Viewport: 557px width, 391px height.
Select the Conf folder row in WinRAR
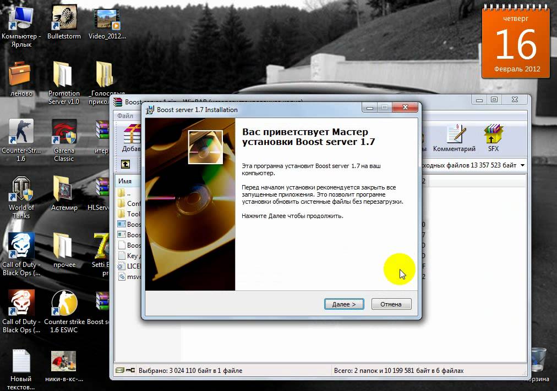129,204
